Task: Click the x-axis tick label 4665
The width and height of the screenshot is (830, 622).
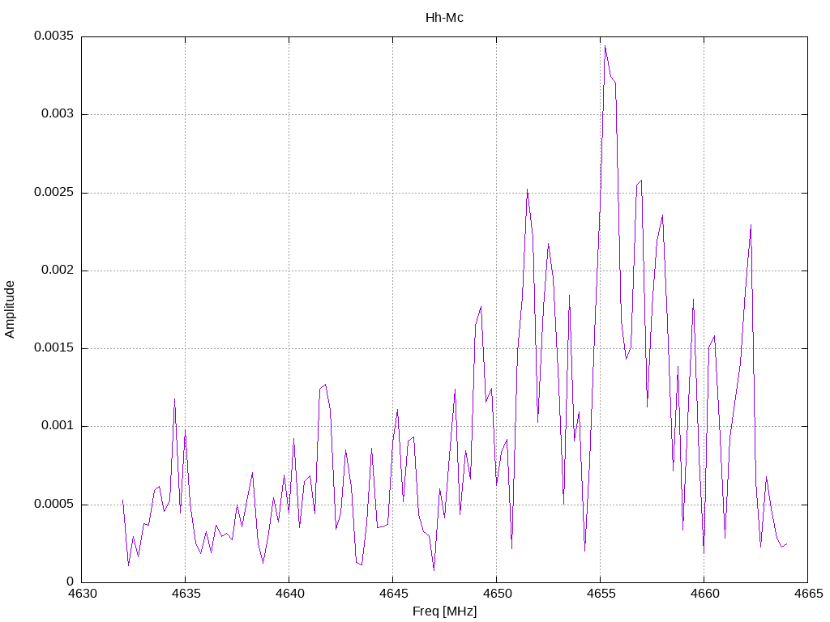Action: pos(808,594)
